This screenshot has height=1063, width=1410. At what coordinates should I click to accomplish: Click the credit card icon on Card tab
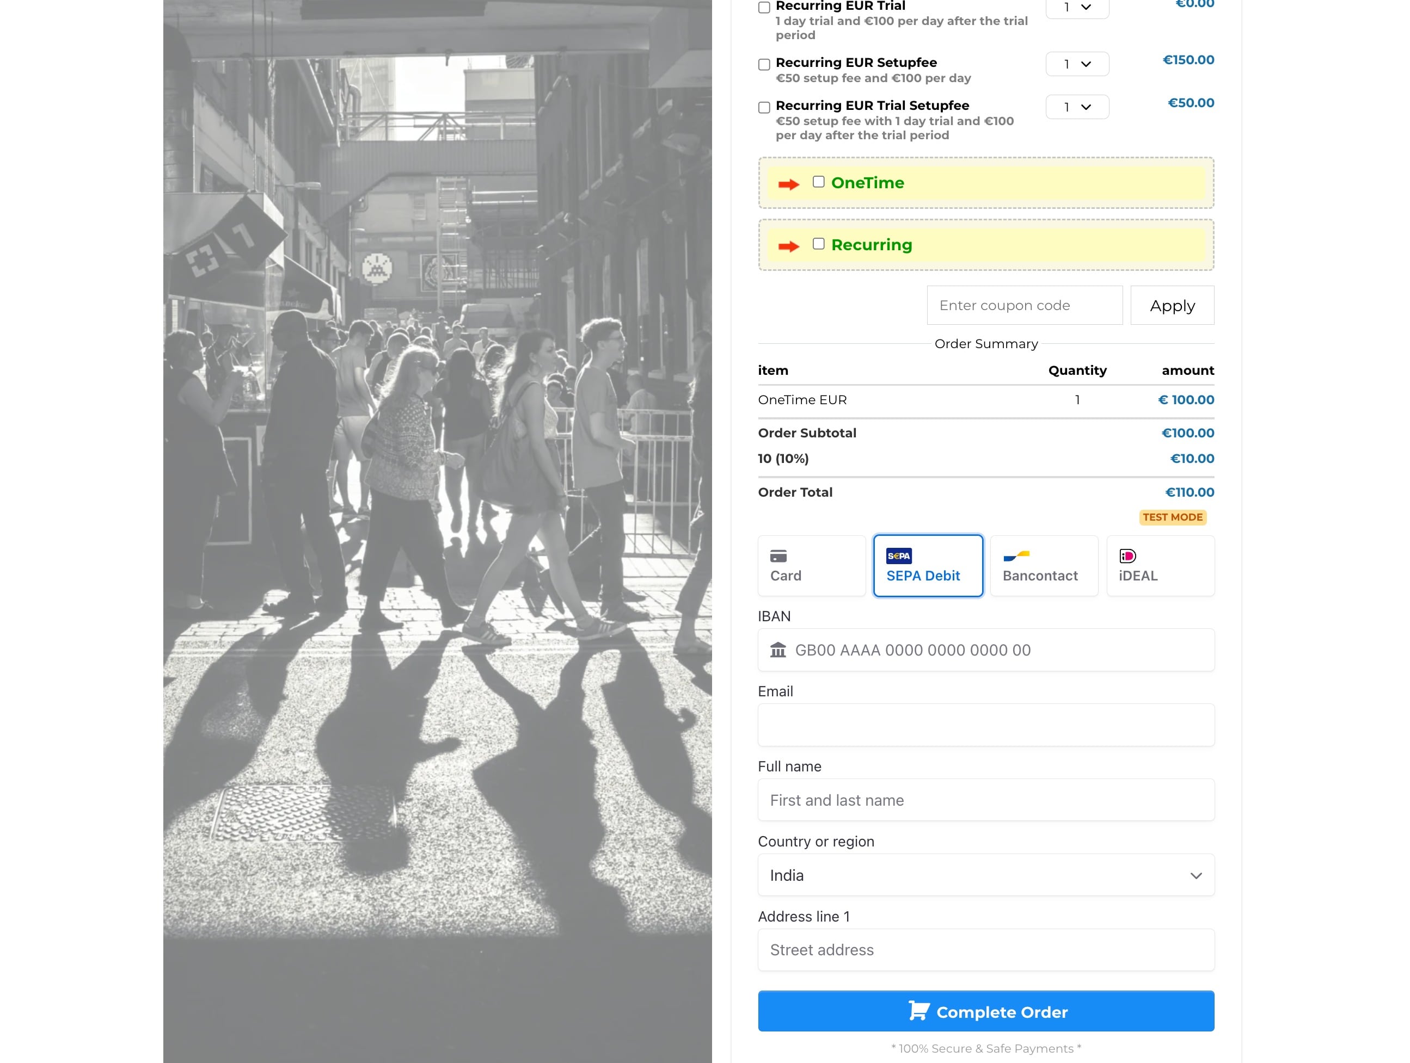[777, 556]
